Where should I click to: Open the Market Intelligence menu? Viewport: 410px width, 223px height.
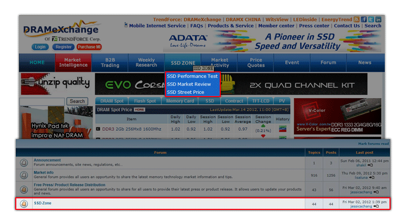[73, 62]
